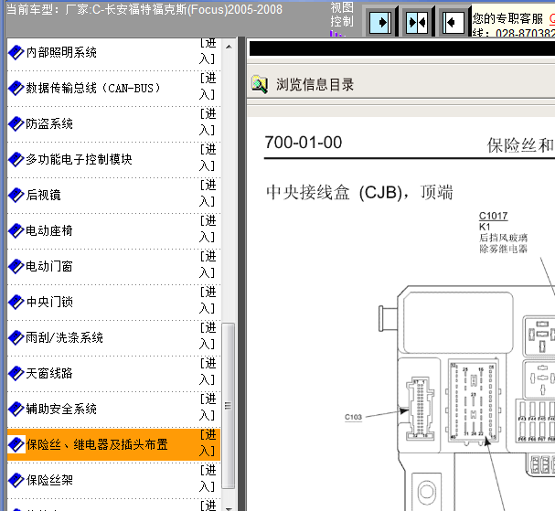
Task: Select the 防盗系统 list entry
Action: point(49,123)
